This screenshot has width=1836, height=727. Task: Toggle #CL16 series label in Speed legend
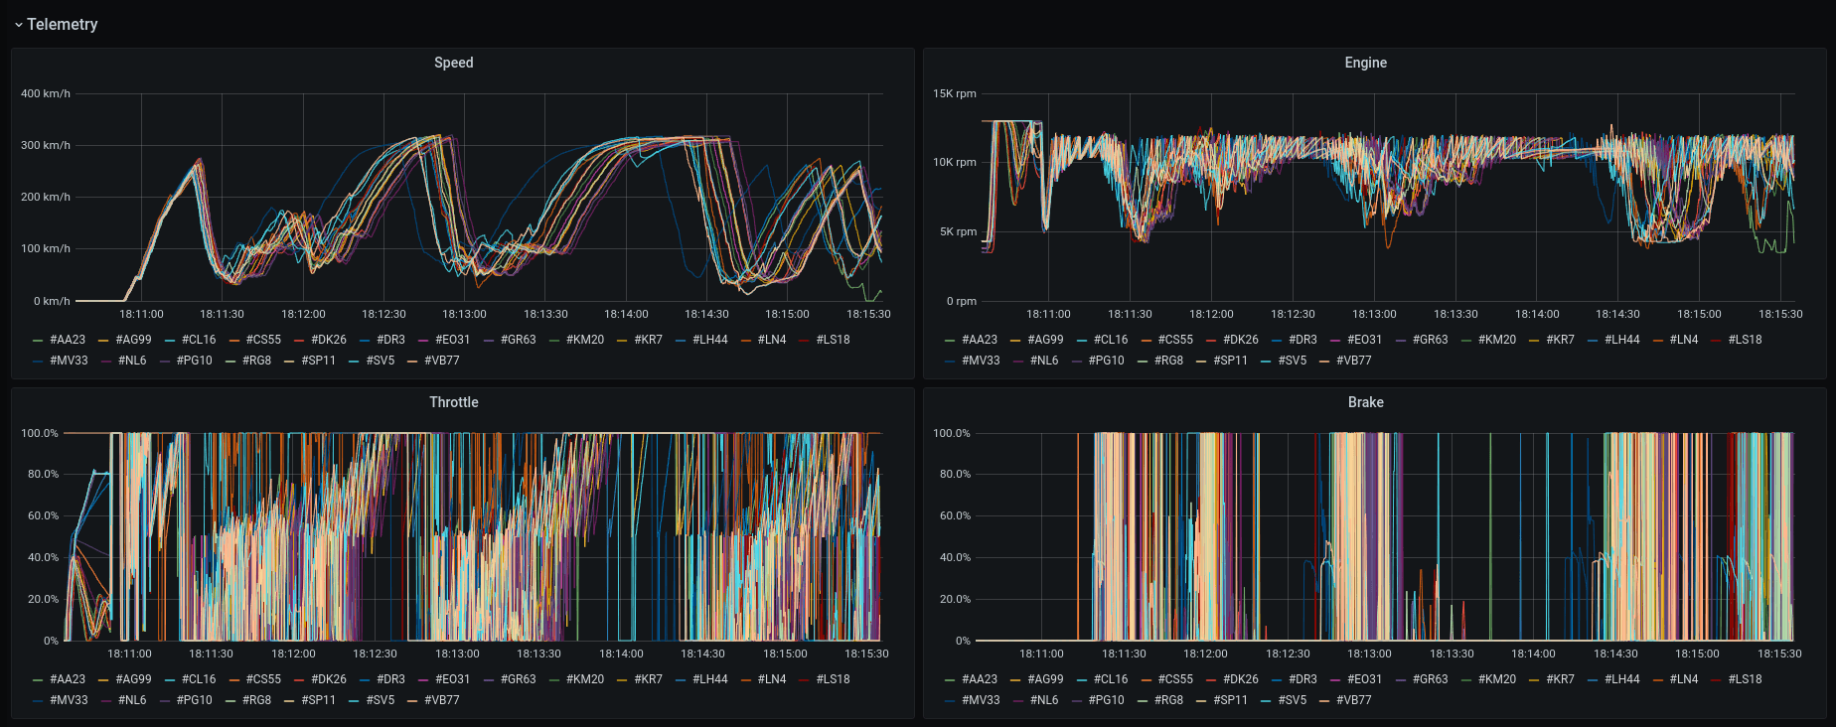(x=199, y=340)
